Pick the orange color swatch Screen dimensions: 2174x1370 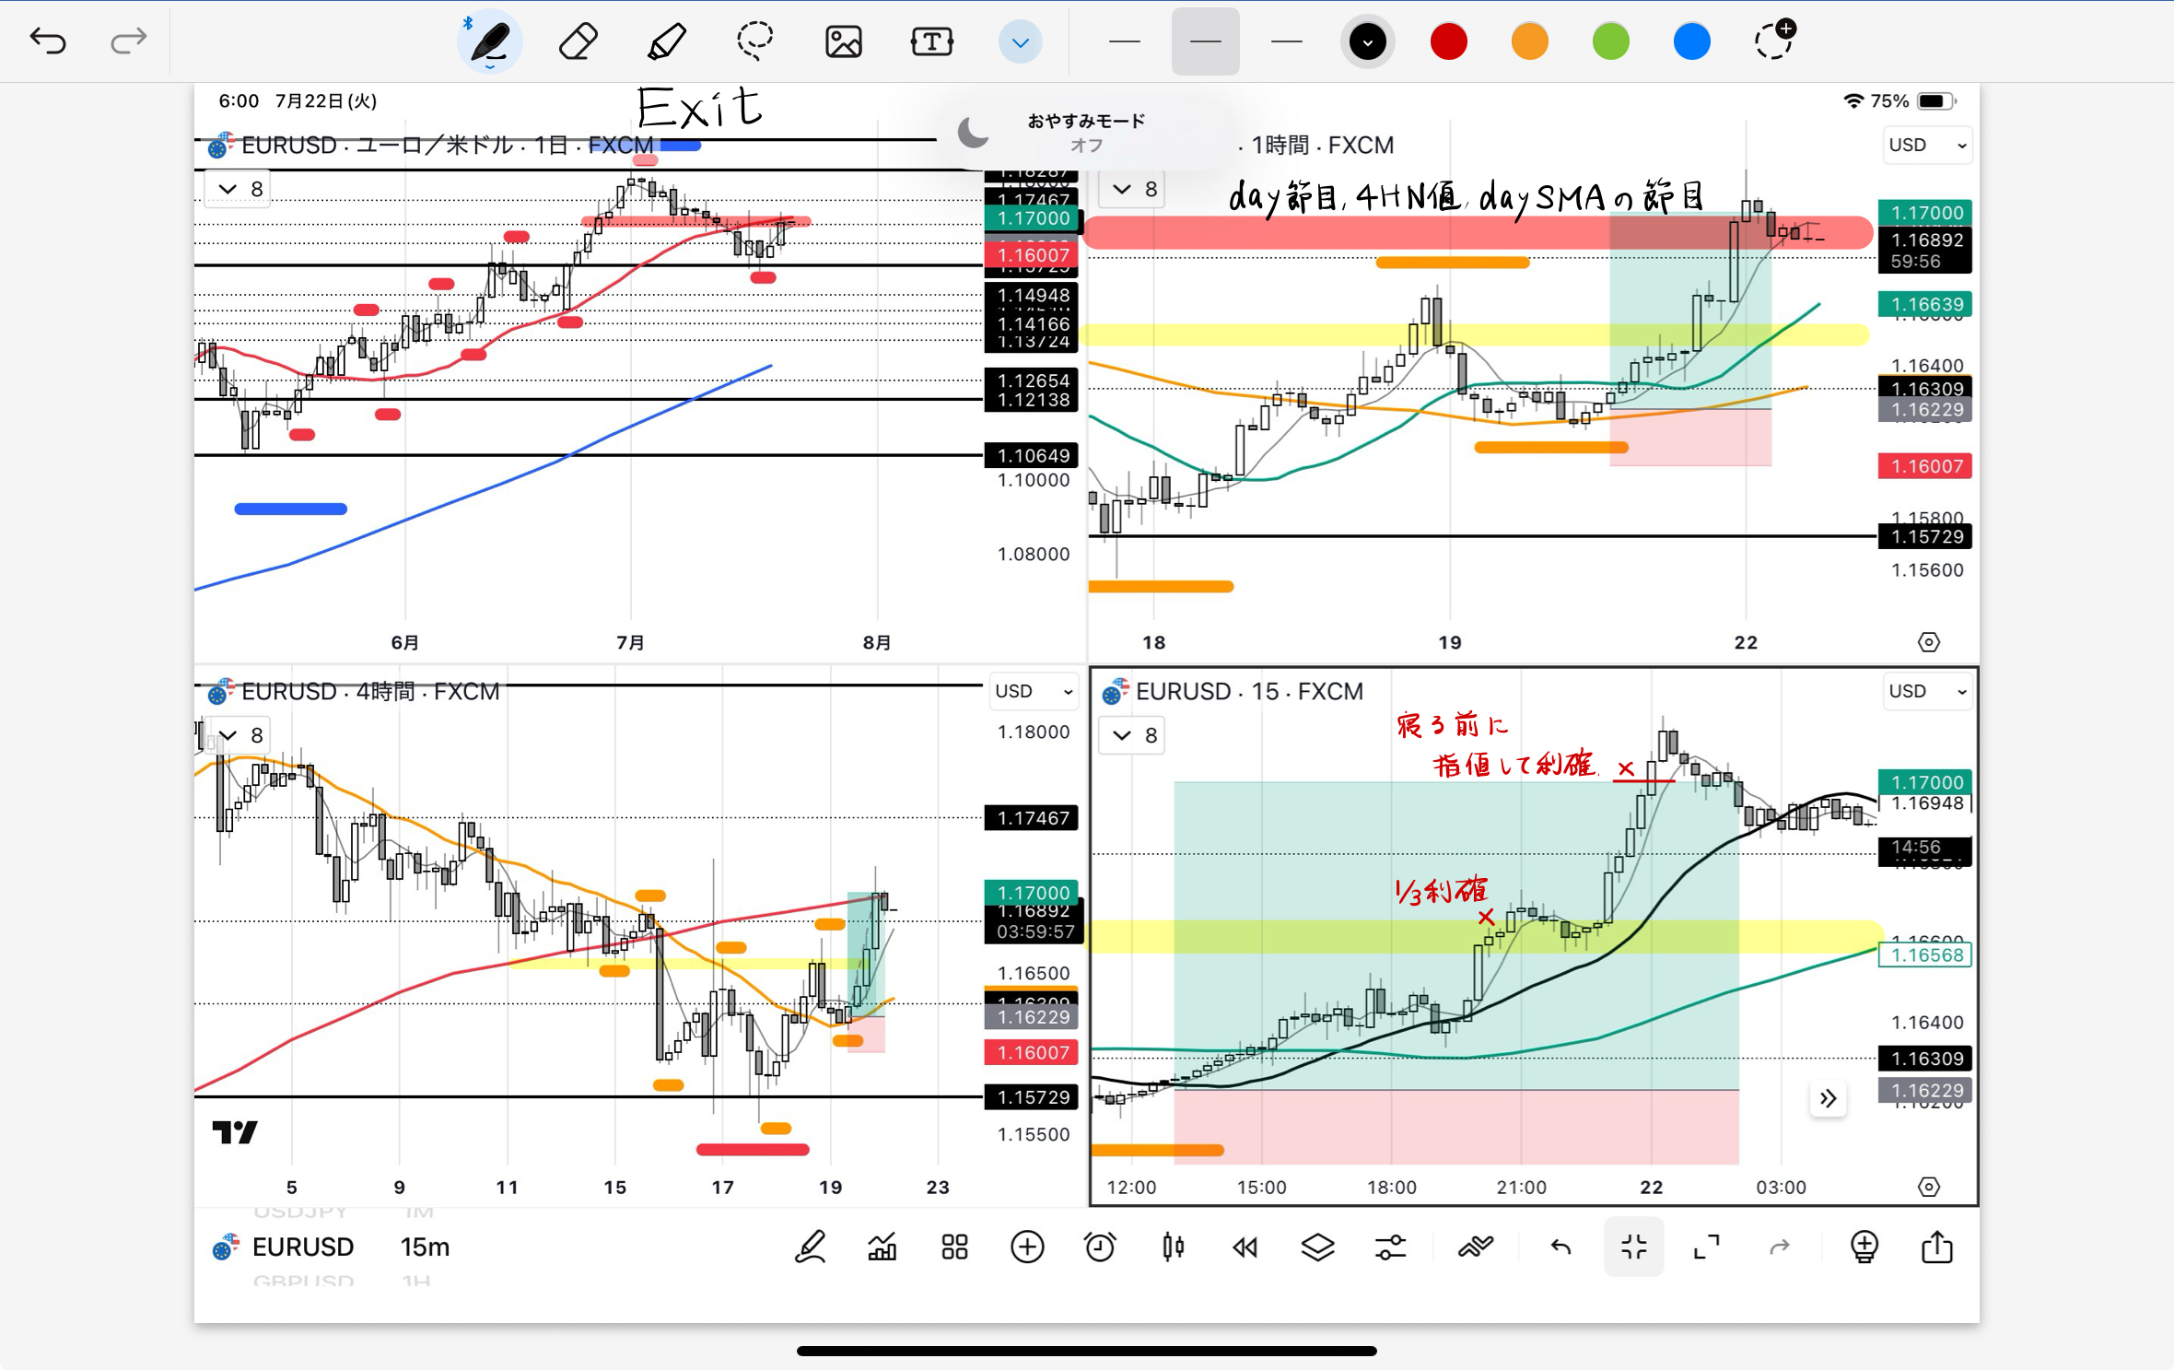coord(1530,41)
